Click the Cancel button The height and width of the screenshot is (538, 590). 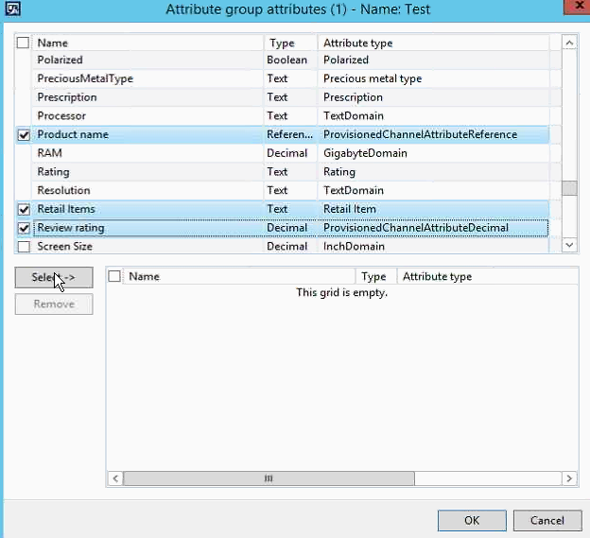coord(547,521)
